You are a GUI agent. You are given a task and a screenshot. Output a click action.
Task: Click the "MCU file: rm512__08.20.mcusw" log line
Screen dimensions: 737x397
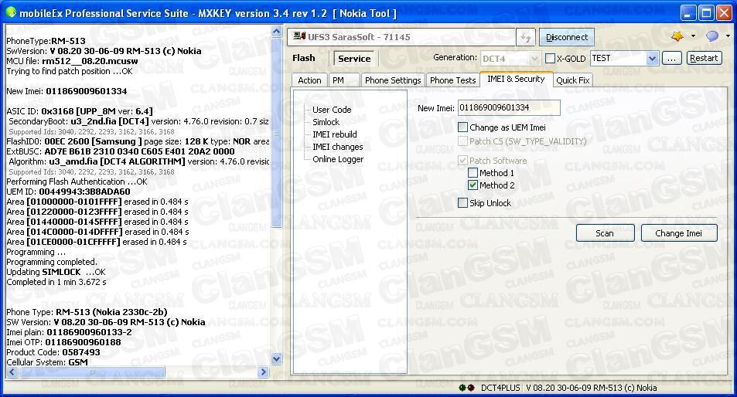coord(72,61)
